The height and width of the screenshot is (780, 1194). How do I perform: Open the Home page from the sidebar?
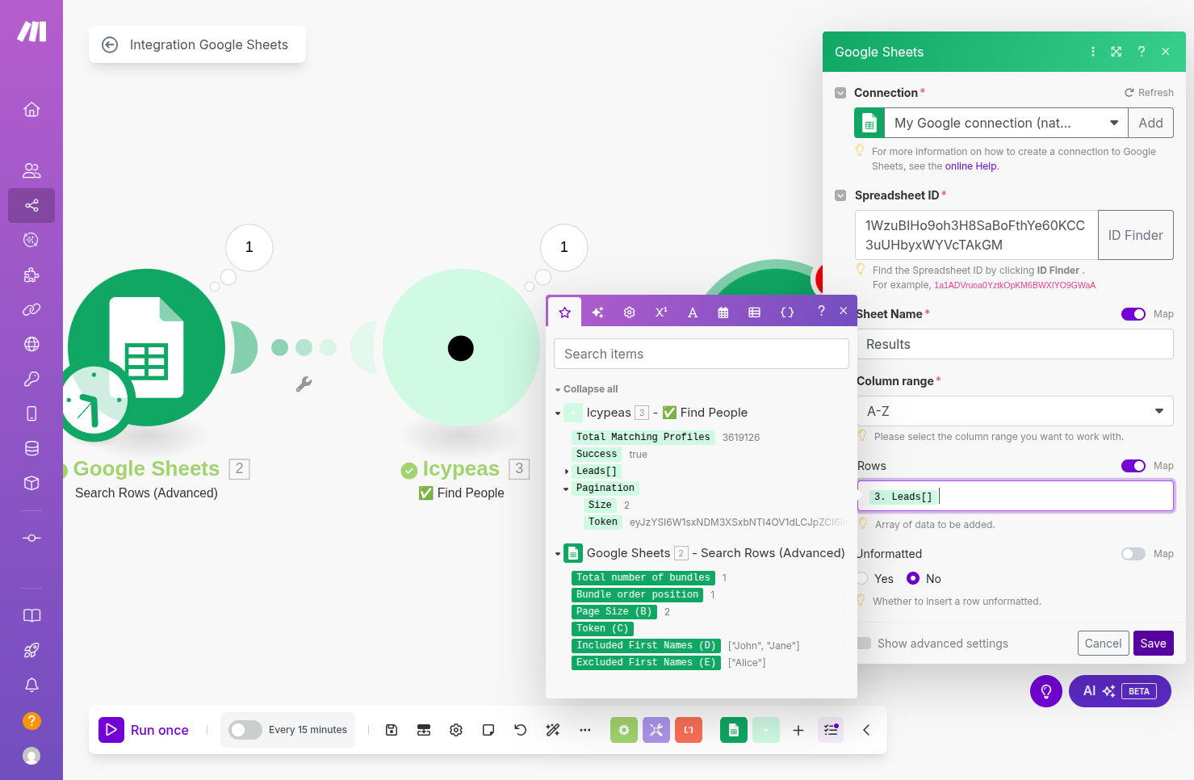coord(31,109)
